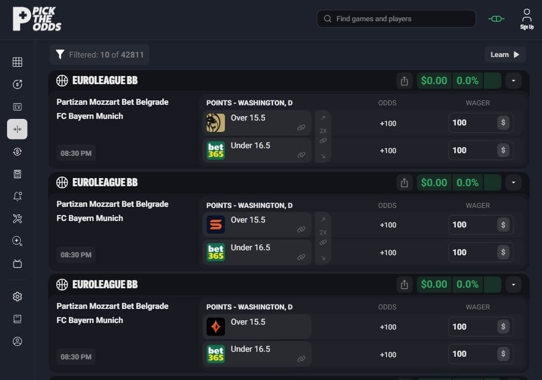Select the wrench tools icon in sidebar

click(17, 219)
